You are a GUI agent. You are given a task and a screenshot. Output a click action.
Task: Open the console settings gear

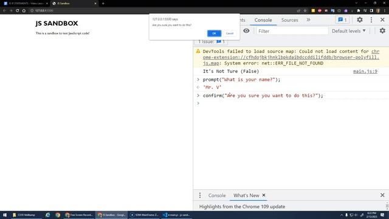(x=382, y=31)
